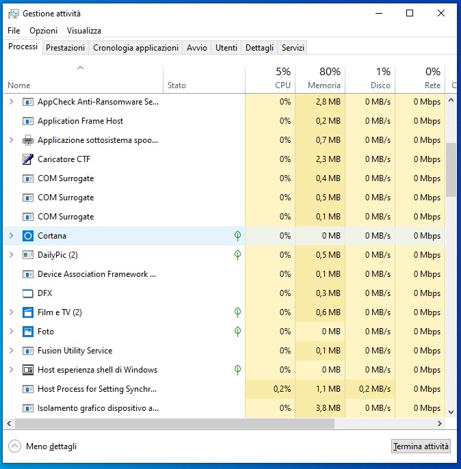Sort by the Rete column header

tap(420, 79)
